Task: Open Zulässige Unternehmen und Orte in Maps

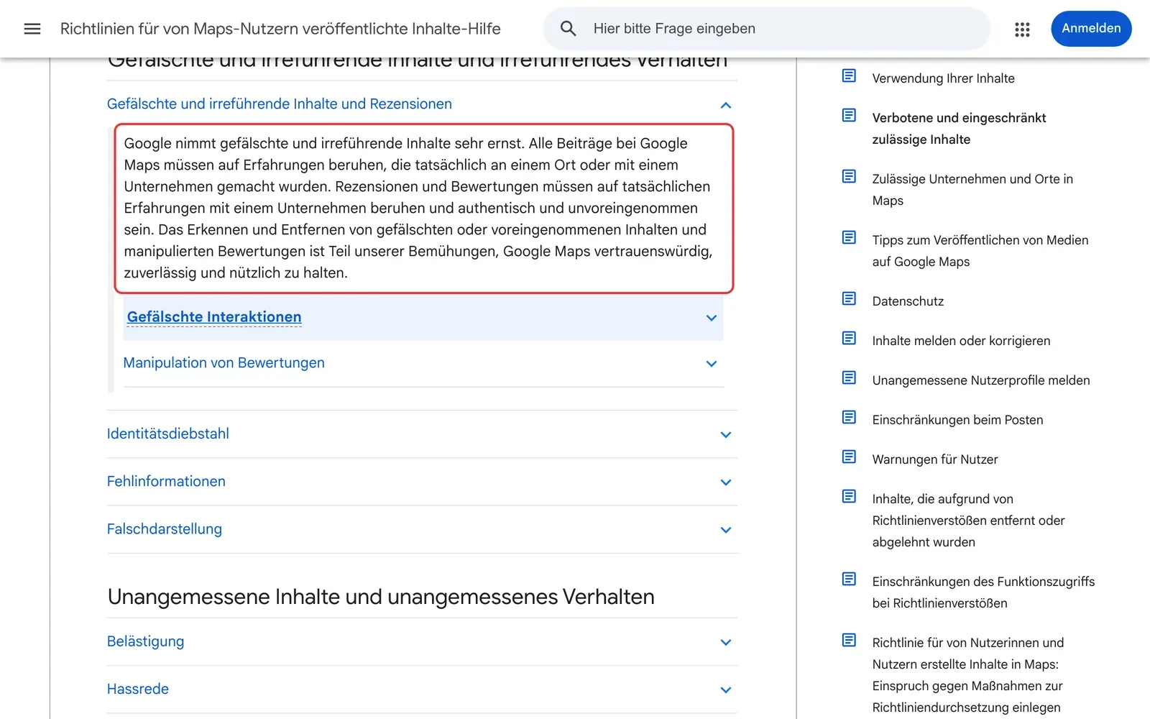Action: click(x=972, y=190)
